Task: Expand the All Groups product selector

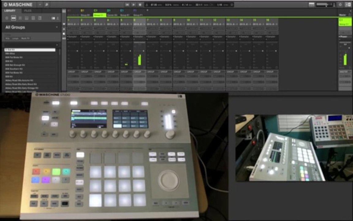Action: pos(31,27)
